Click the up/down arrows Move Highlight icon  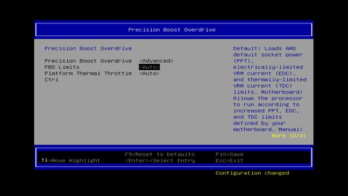tap(45, 160)
